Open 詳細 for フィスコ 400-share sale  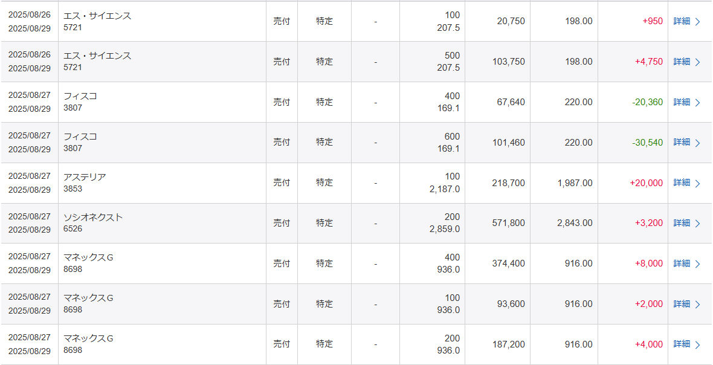(682, 102)
